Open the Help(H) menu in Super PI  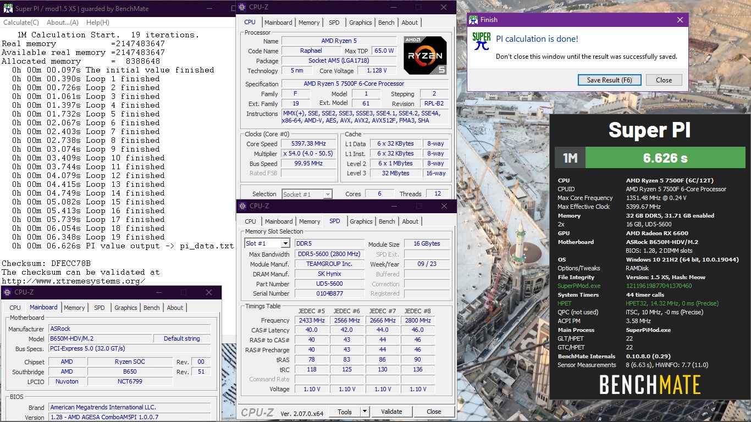[98, 23]
